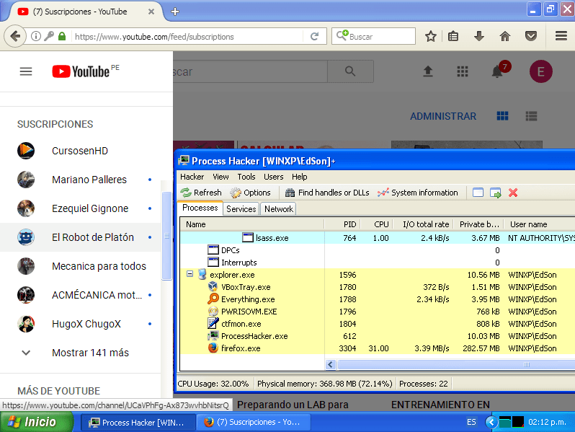Sort by the Name column header
This screenshot has width=575, height=432.
pyautogui.click(x=252, y=224)
